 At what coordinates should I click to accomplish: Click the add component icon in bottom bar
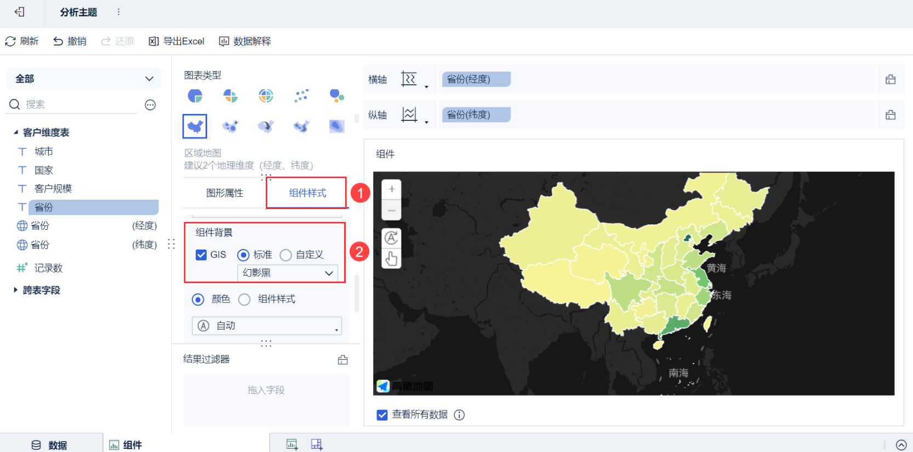coord(292,444)
